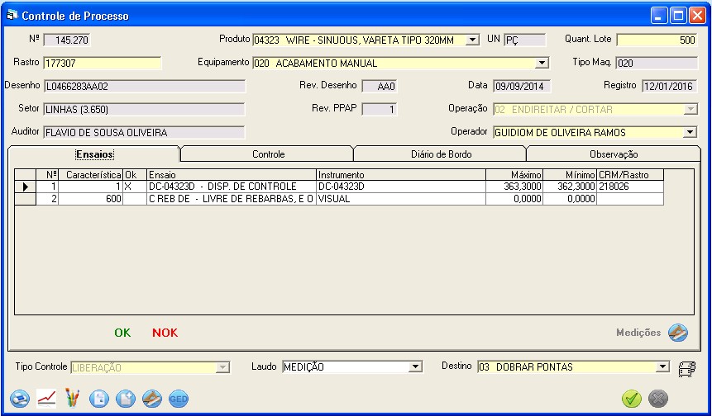Image resolution: width=712 pixels, height=416 pixels.
Task: Click the Tipo Maq. field 020
Action: pos(657,63)
